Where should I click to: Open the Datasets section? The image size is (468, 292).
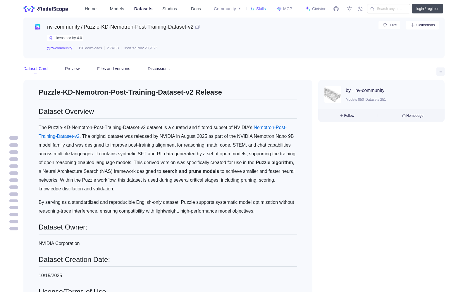pos(143,9)
